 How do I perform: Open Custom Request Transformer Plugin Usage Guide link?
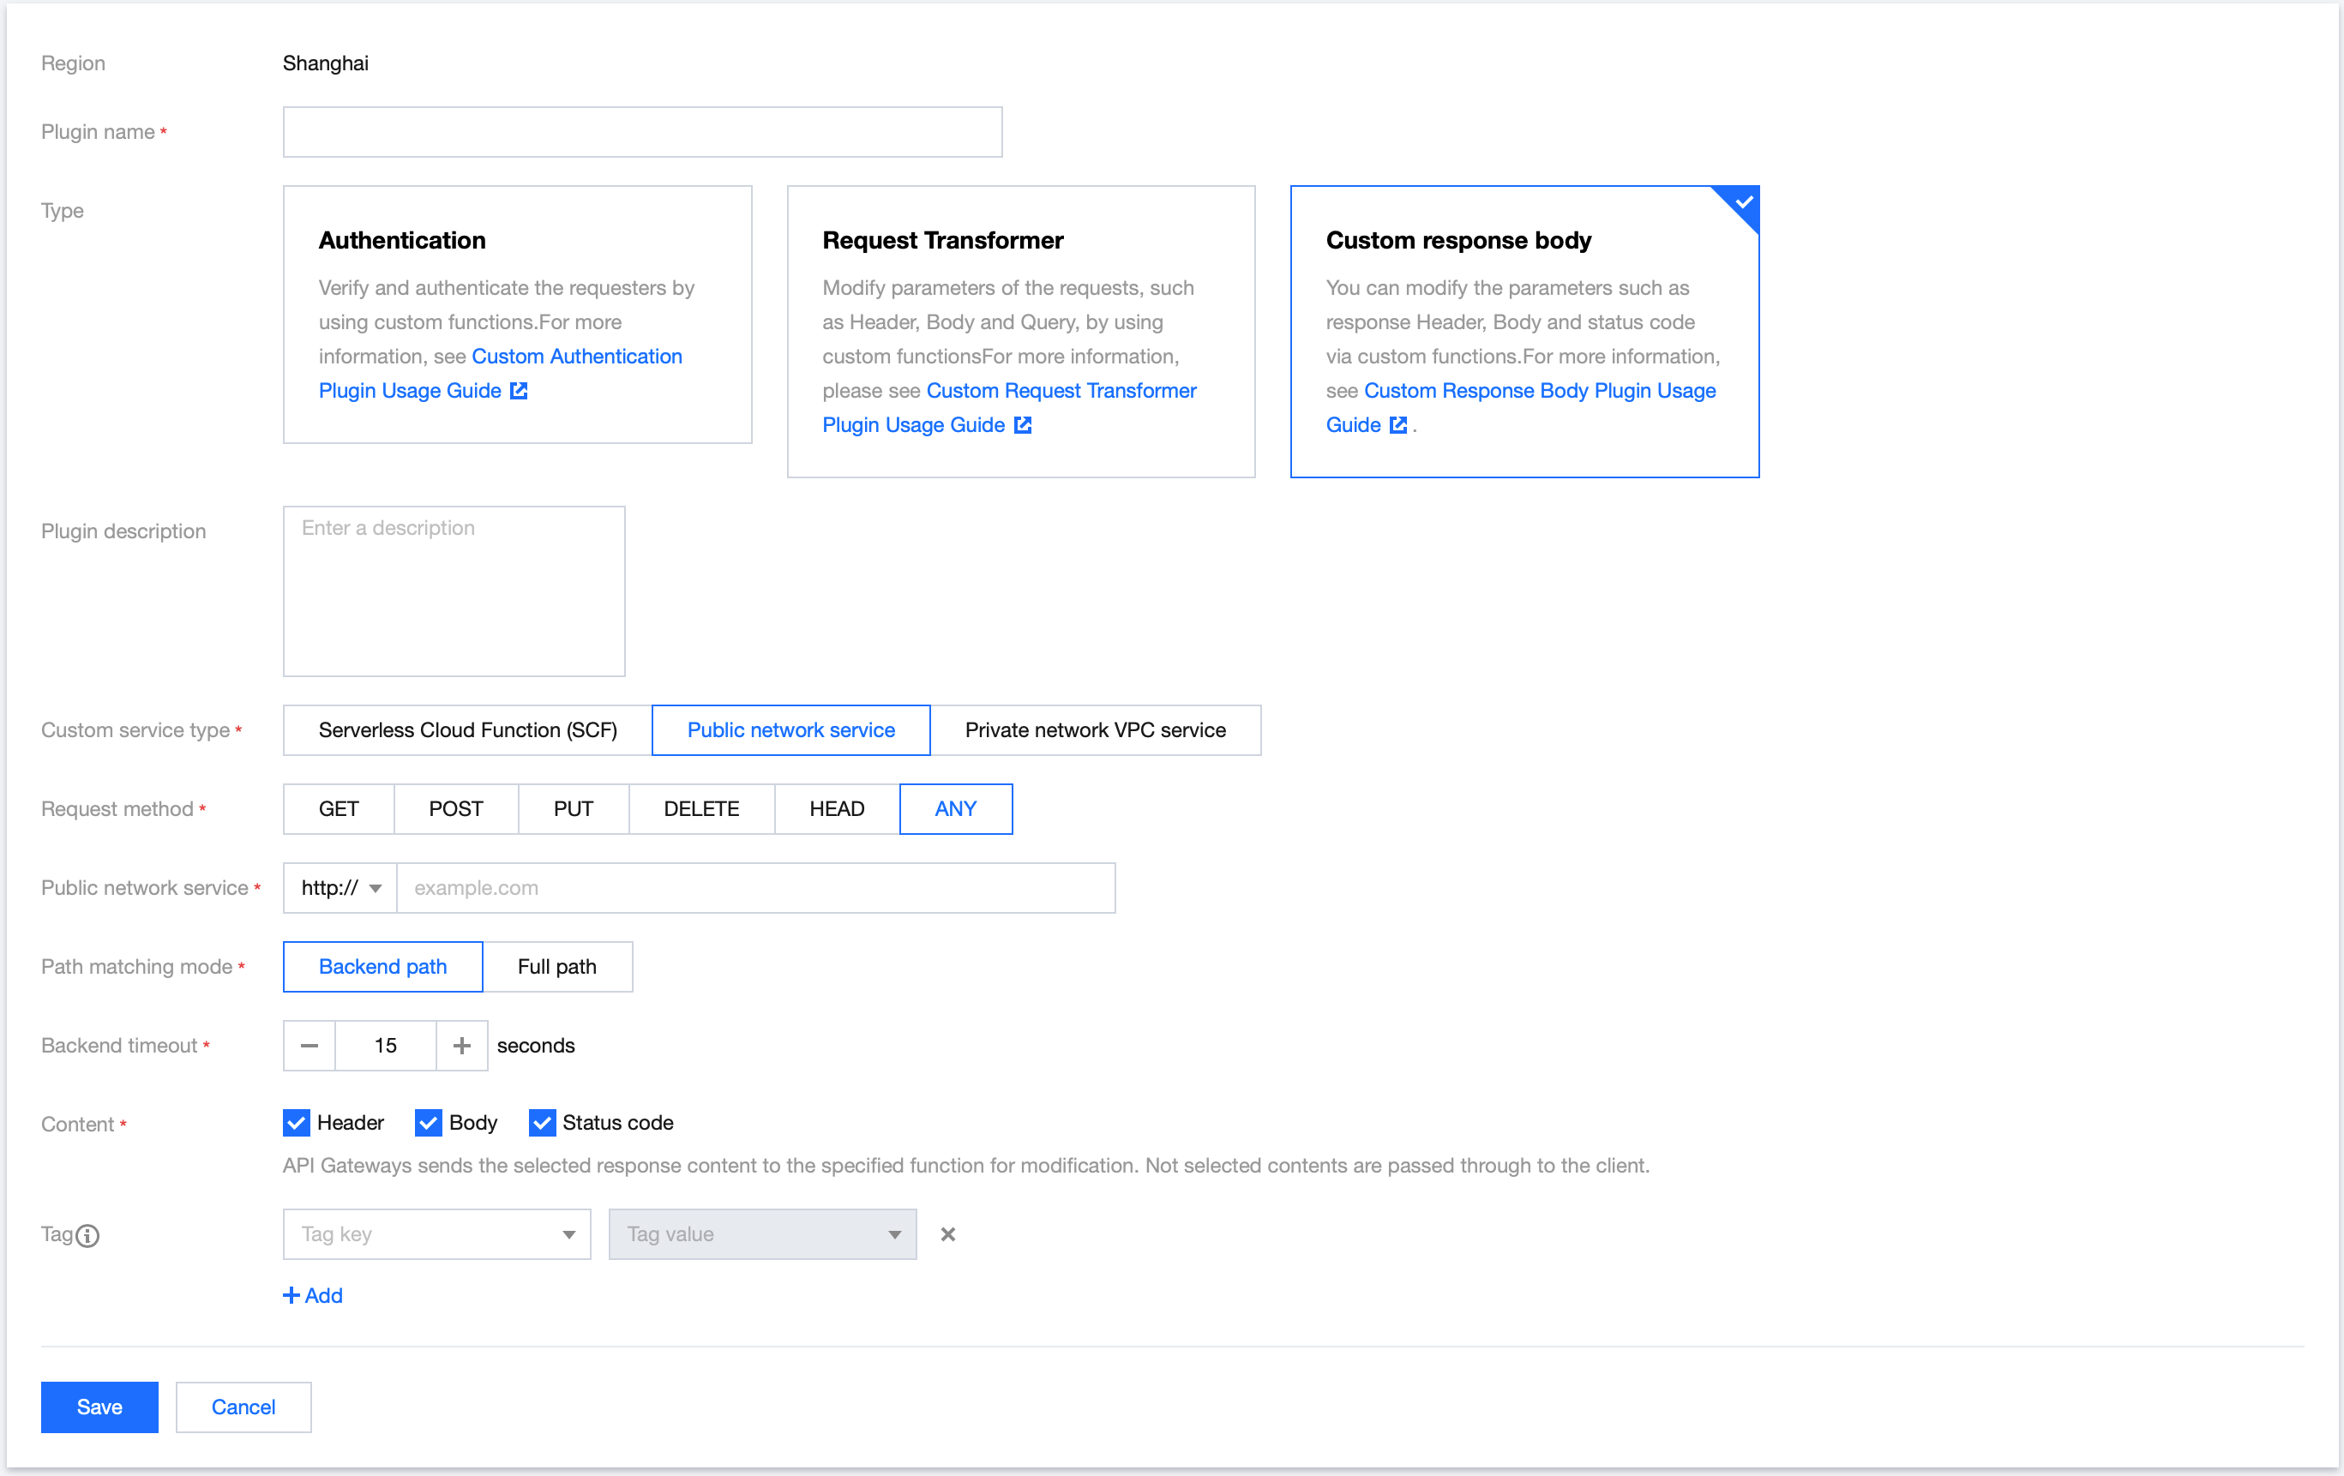(x=1060, y=391)
